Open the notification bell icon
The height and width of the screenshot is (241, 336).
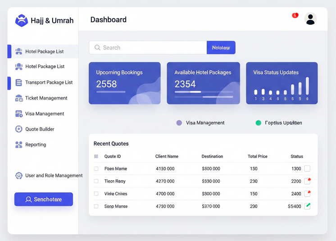click(x=295, y=16)
